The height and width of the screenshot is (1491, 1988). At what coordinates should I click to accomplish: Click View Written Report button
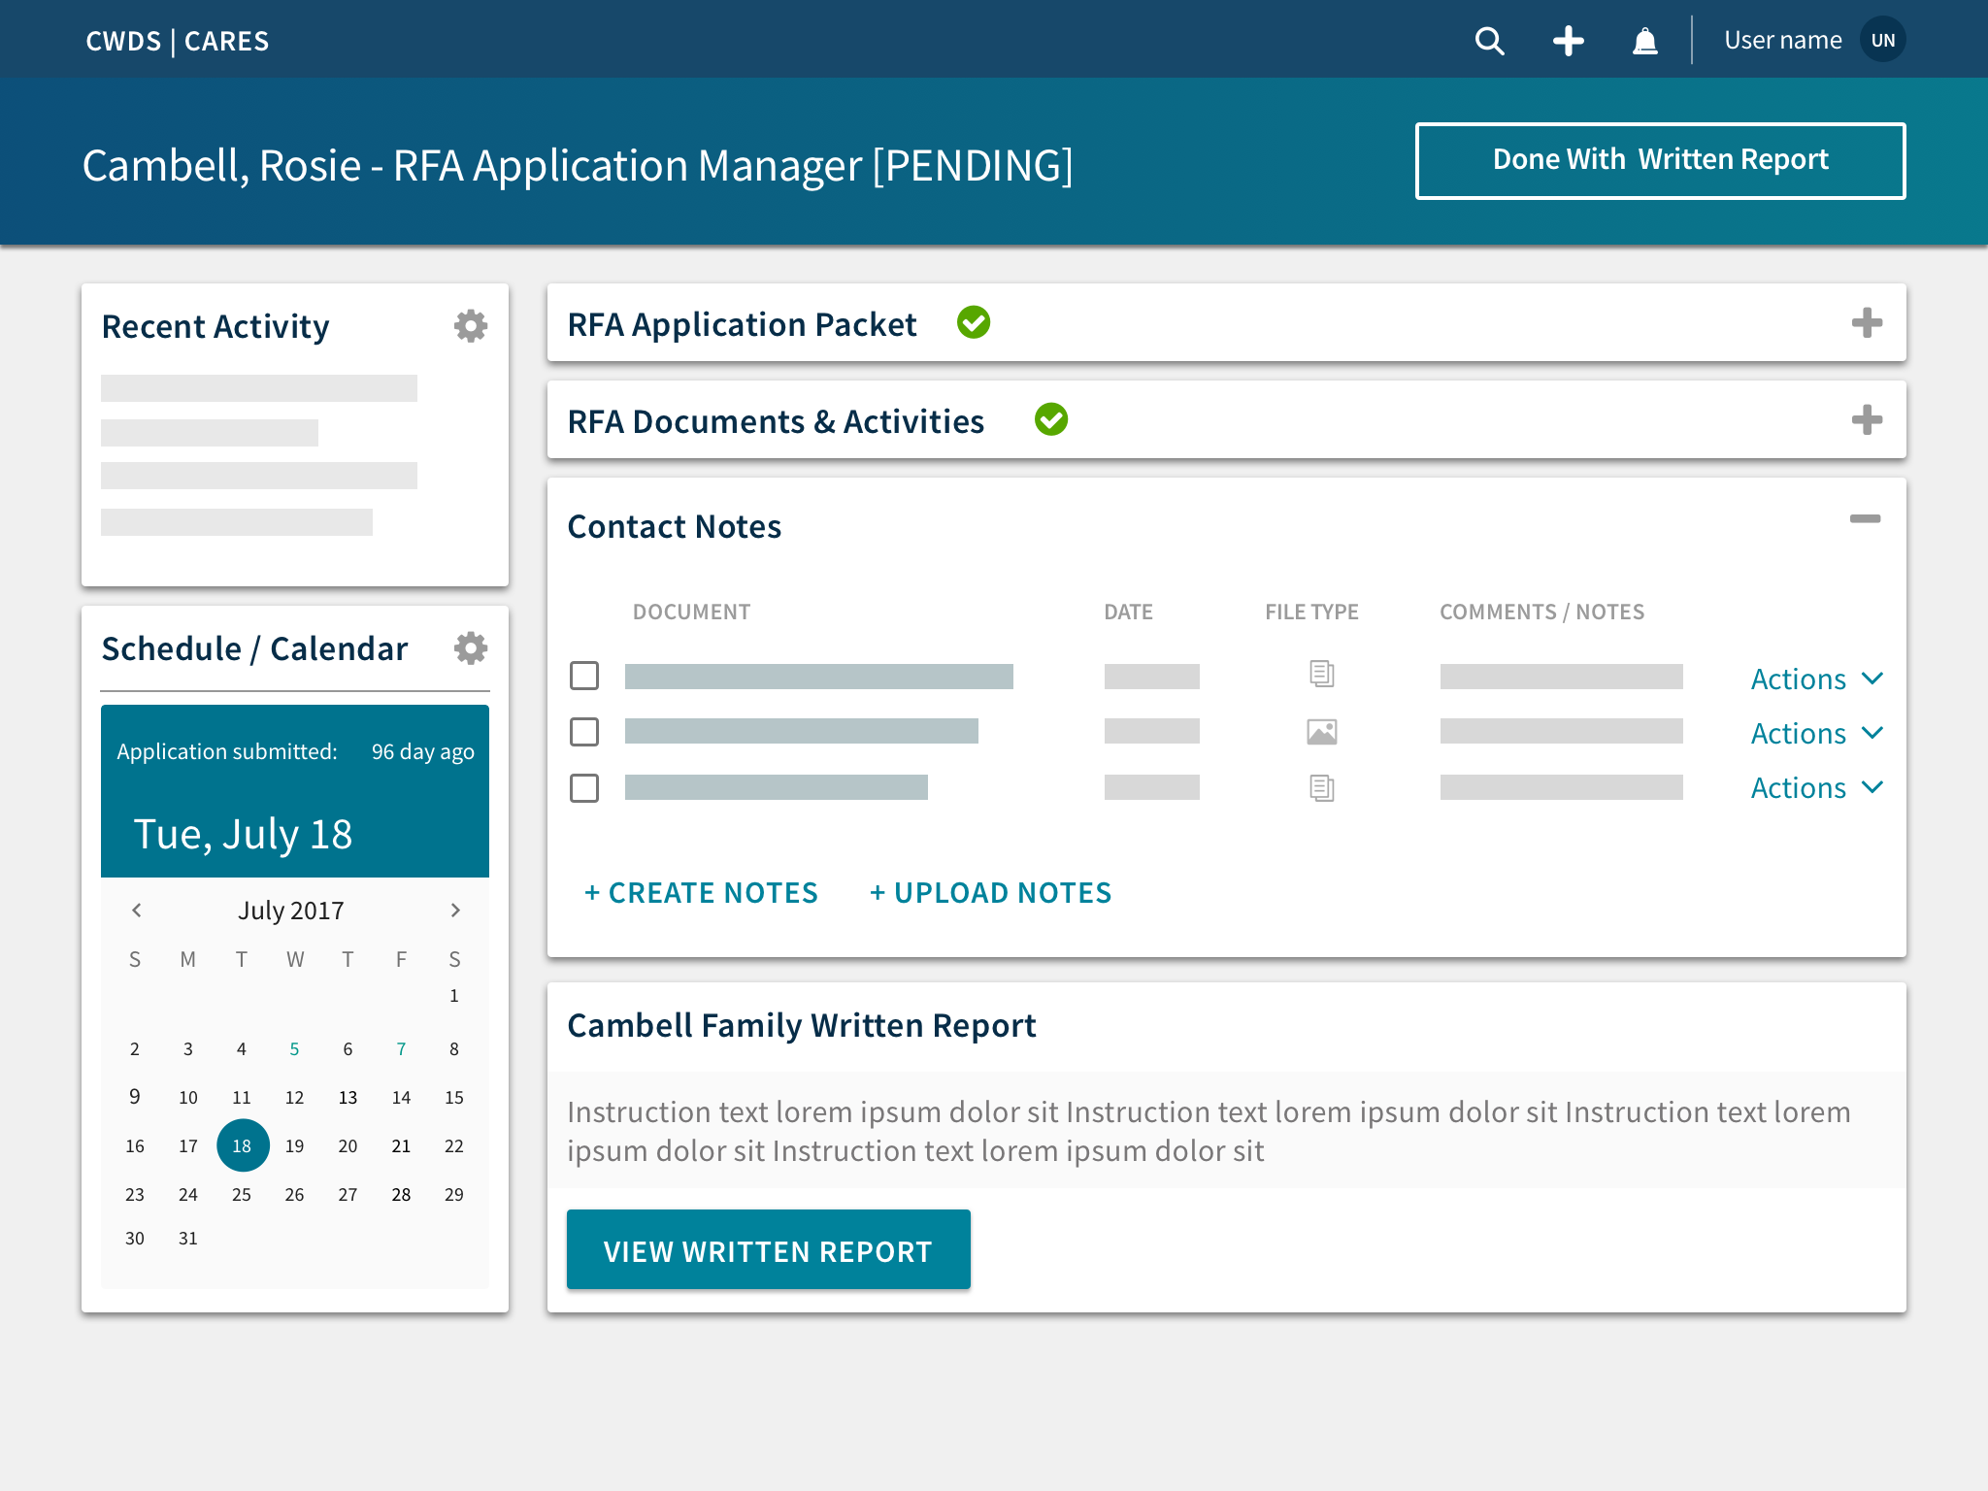point(768,1250)
